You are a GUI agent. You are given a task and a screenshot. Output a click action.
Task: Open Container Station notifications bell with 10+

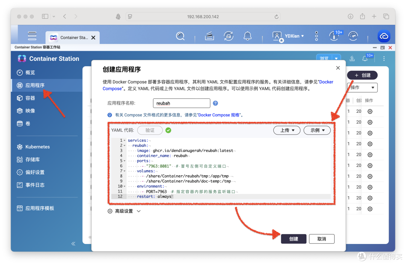coord(365,59)
